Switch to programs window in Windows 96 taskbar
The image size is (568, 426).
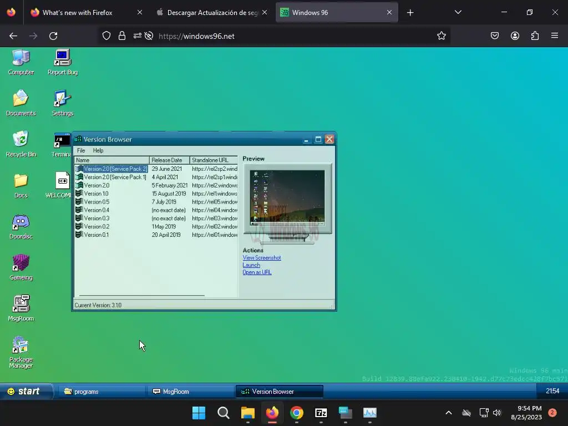102,392
